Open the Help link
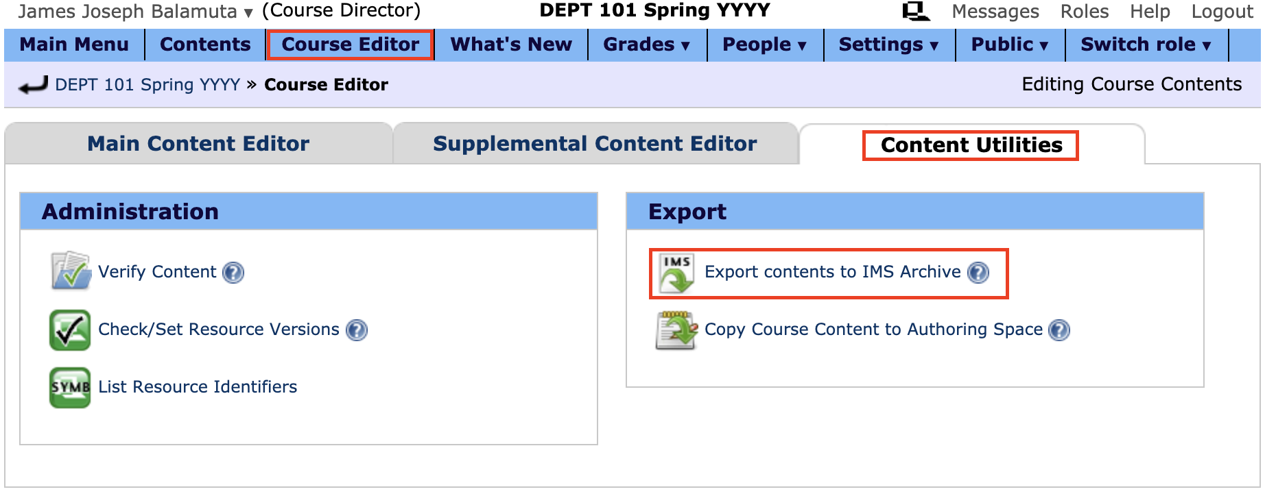This screenshot has width=1265, height=496. click(x=1150, y=12)
